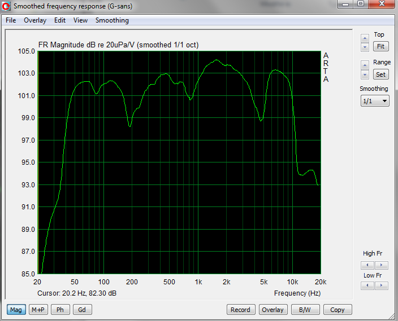Screen dimensions: 398x321
Task: Select the Gd group delay button
Action: point(82,310)
